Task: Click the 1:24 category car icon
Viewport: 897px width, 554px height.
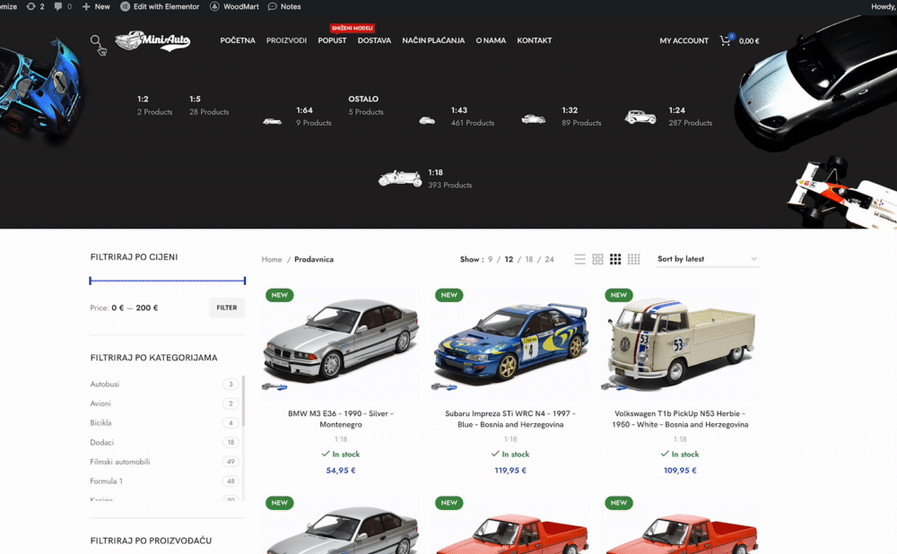Action: coord(640,117)
